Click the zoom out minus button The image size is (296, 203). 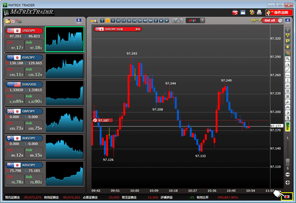pos(287,174)
